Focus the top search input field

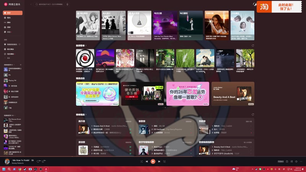pyautogui.click(x=49, y=4)
